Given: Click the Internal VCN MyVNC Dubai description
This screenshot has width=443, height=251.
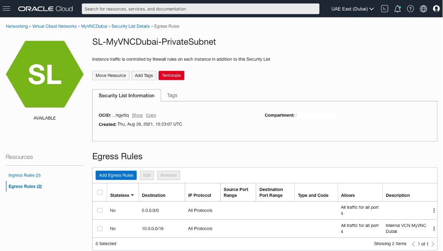Looking at the screenshot, I should click(x=406, y=229).
